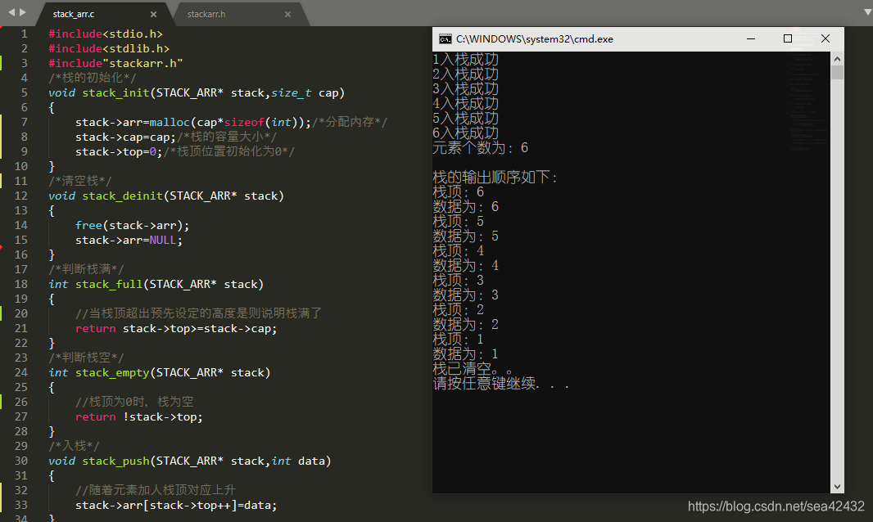873x522 pixels.
Task: Click the stack_push function name
Action: click(115, 461)
